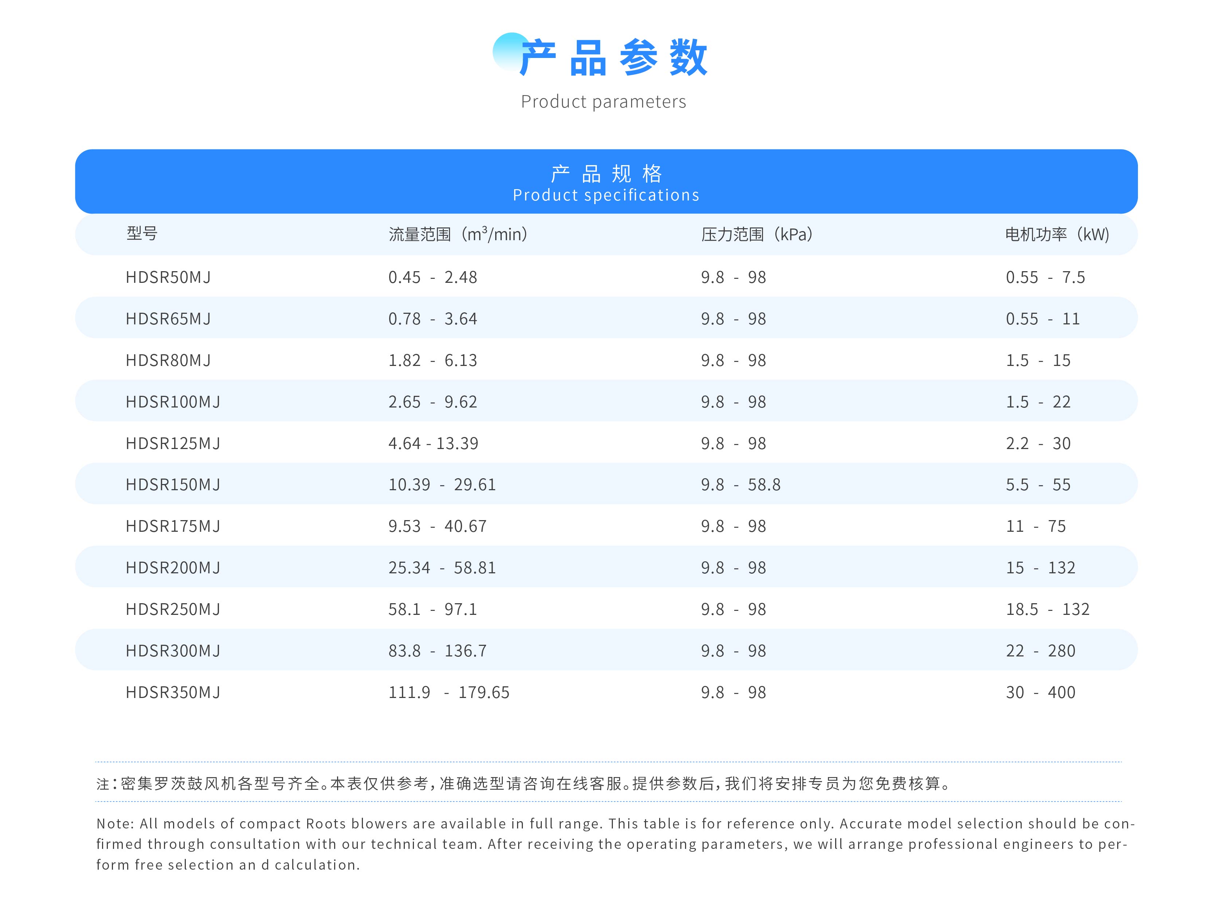Click model name HDSR65MJ
The height and width of the screenshot is (905, 1213).
168,319
